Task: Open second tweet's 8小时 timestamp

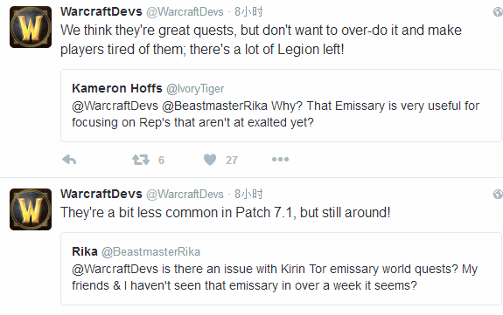Action: click(x=248, y=194)
